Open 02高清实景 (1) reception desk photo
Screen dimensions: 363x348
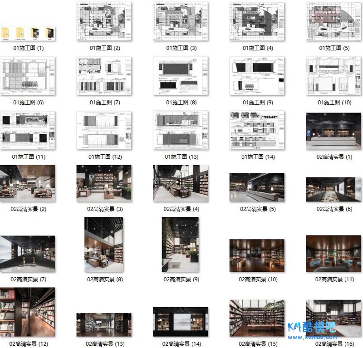(x=334, y=132)
